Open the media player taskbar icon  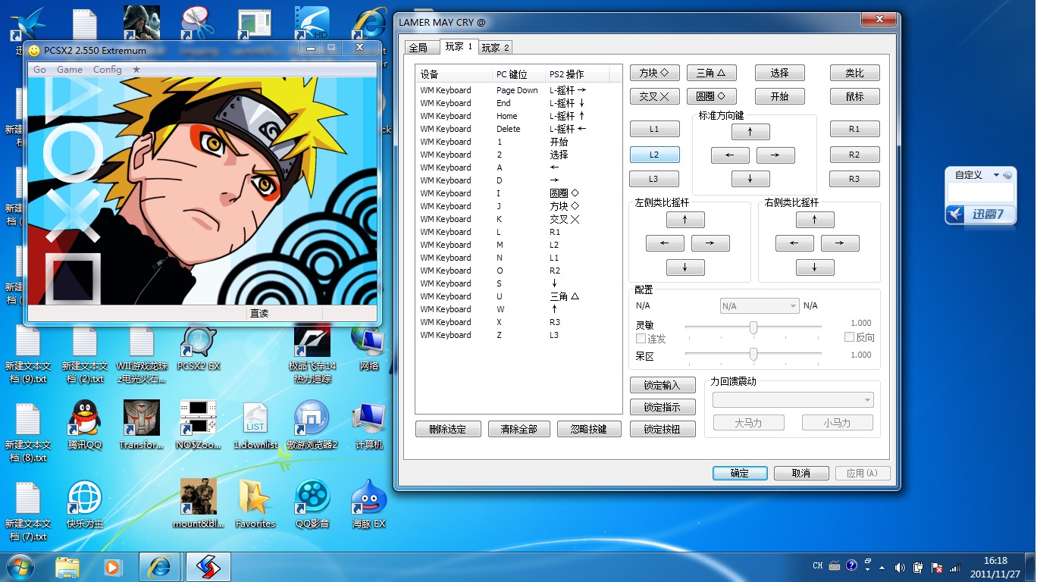tap(112, 567)
